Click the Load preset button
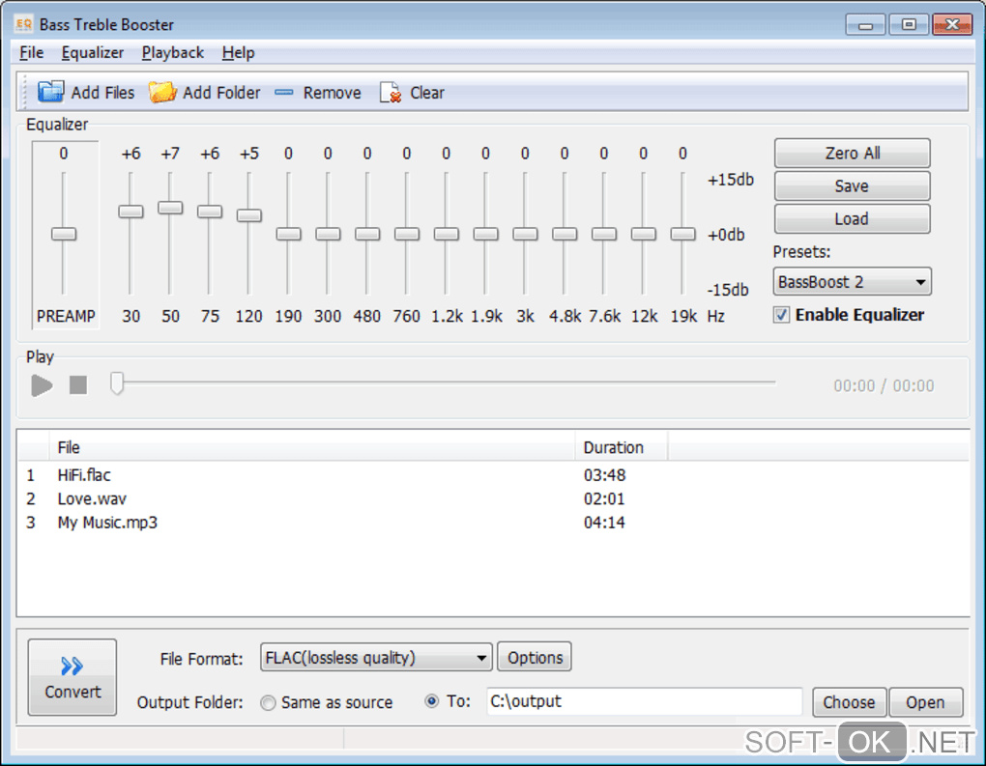This screenshot has width=986, height=766. click(x=852, y=218)
